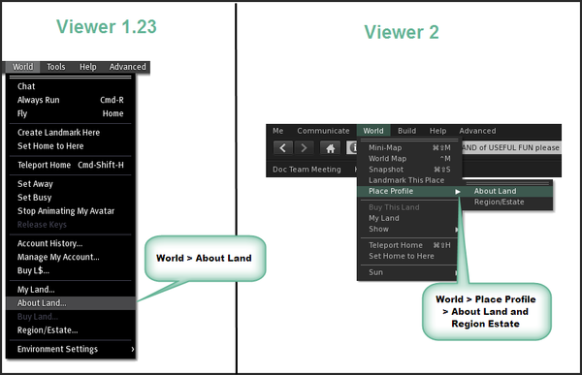Select Fly in the World menu
Viewport: 582px width, 375px height.
pyautogui.click(x=71, y=113)
